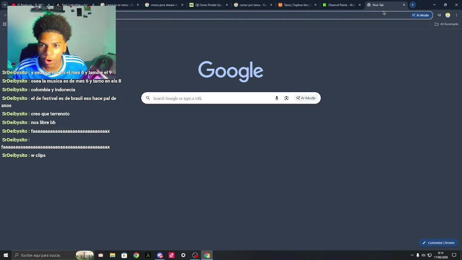This screenshot has height=260, width=462.
Task: Switch to the 'cmara para stream' tab
Action: coord(164,5)
